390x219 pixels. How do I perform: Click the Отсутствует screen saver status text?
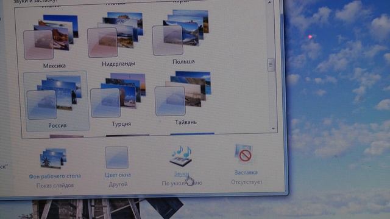pos(246,182)
